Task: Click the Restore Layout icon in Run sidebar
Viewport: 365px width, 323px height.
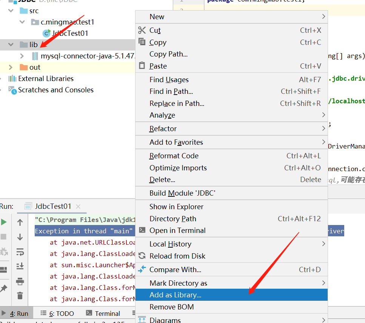Action: (x=4, y=269)
